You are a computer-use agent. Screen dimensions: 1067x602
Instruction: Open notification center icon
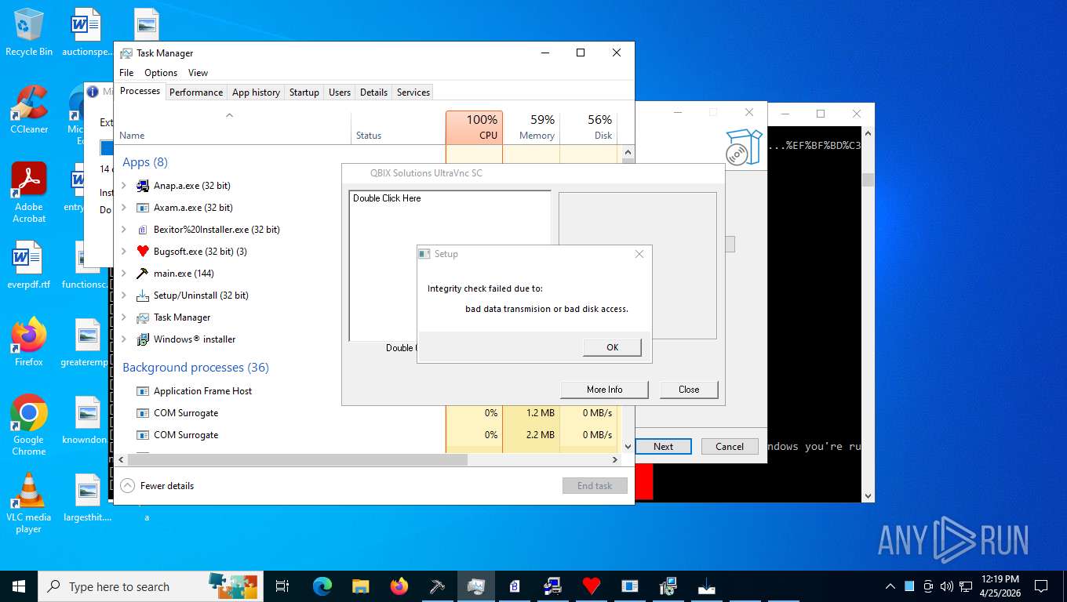pyautogui.click(x=1041, y=586)
